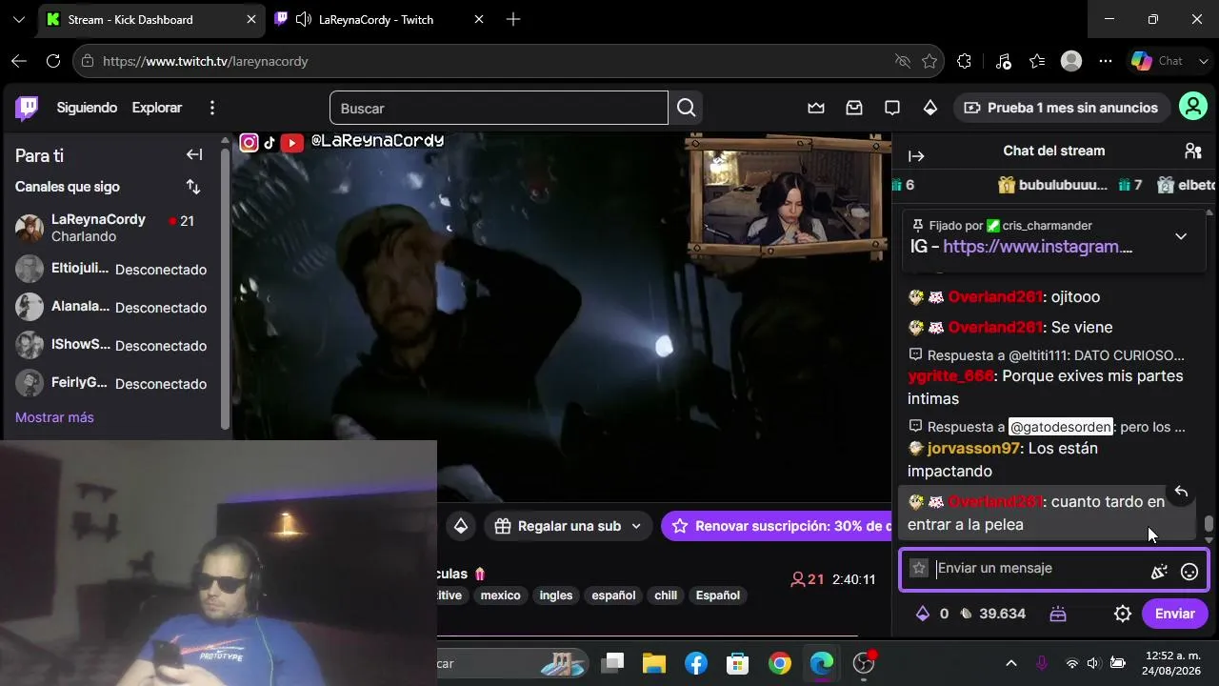
Task: Open the emote picker in chat
Action: click(1189, 572)
